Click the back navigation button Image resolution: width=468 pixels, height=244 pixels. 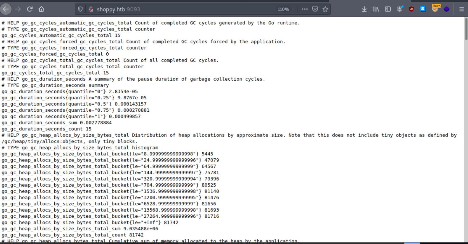(x=6, y=9)
